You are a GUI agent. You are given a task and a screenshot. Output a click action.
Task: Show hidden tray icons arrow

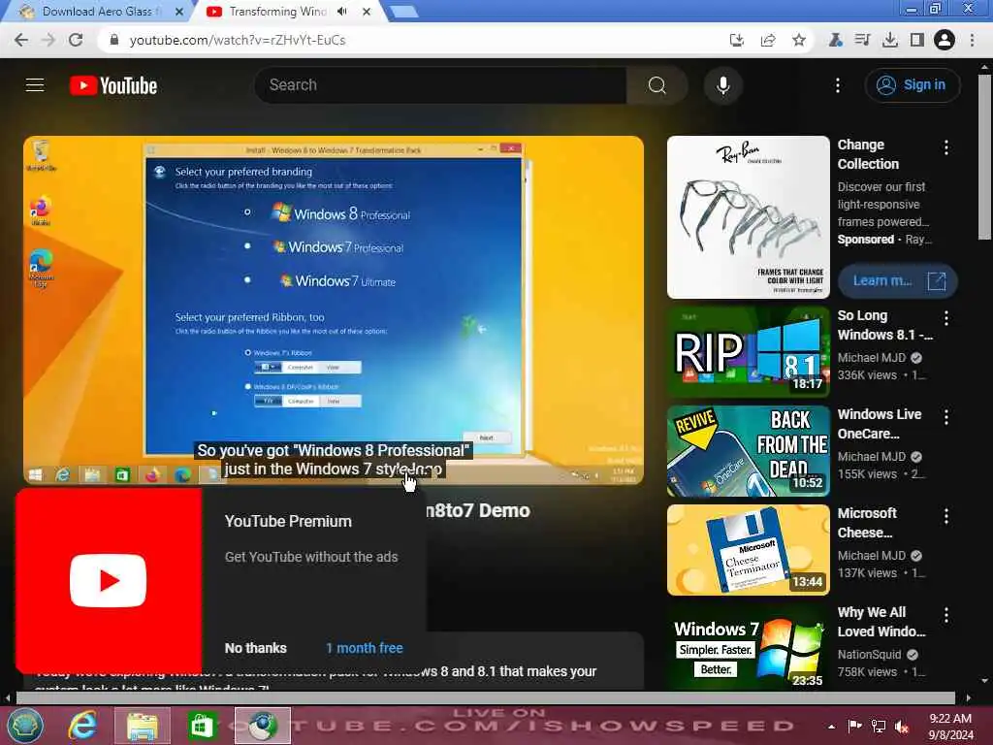(831, 727)
